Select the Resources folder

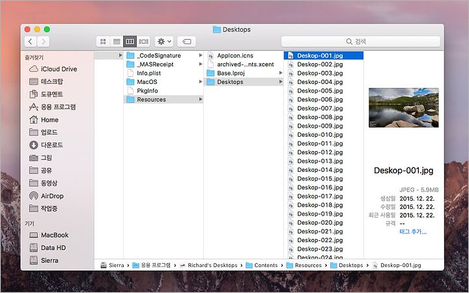click(163, 99)
